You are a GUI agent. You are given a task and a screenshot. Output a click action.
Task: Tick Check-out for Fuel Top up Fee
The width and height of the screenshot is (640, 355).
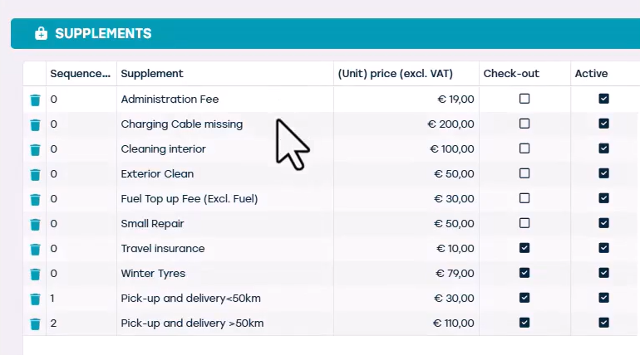click(x=524, y=198)
